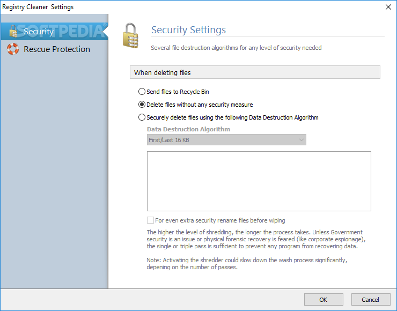Click the empty algorithm description box
The width and height of the screenshot is (397, 311).
[259, 181]
